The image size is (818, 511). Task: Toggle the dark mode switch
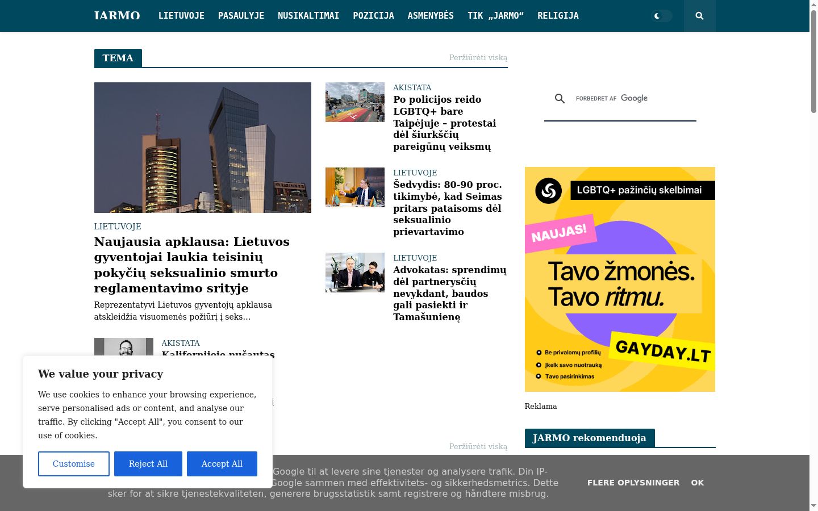(662, 16)
